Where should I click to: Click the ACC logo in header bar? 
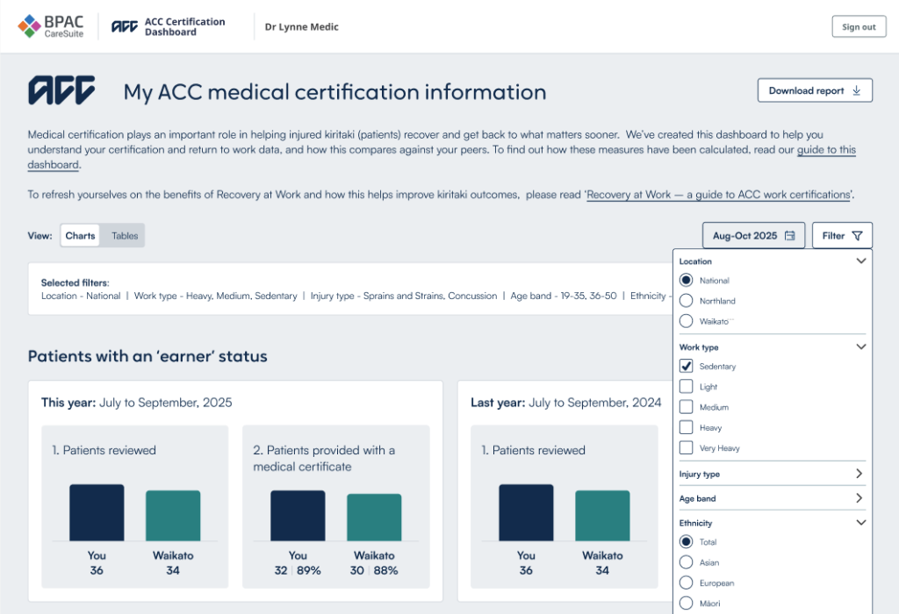coord(124,26)
